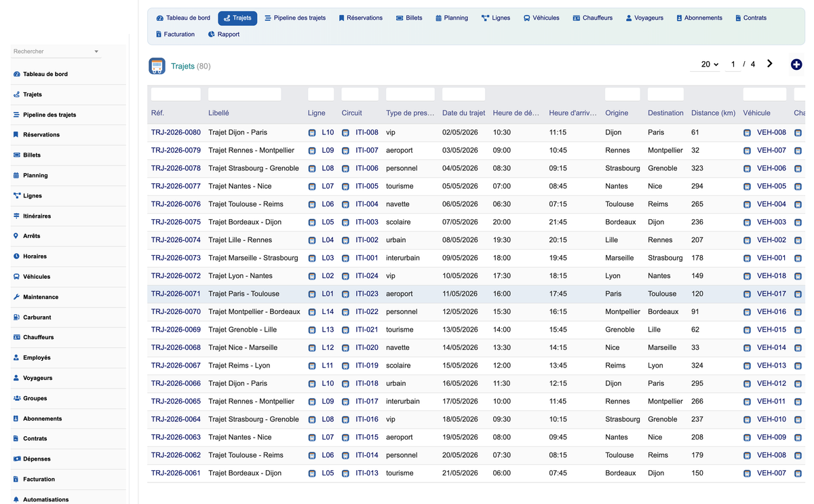Click the Libellé filter input field
This screenshot has height=504, width=814.
coord(244,94)
